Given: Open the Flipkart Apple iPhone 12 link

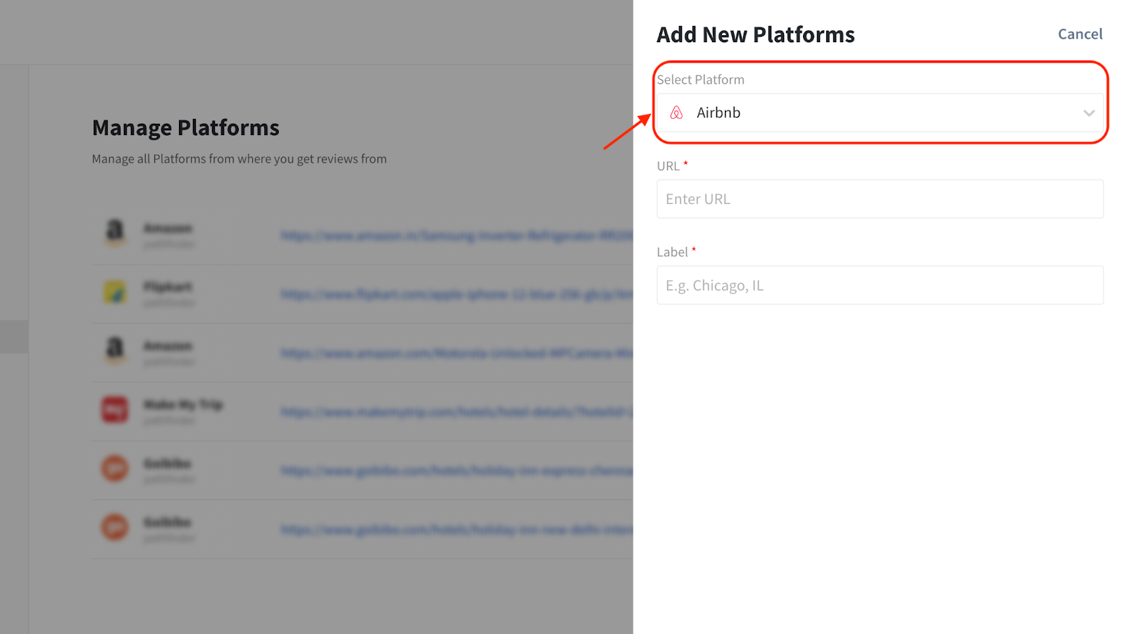Looking at the screenshot, I should tap(456, 294).
